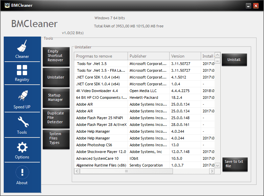The width and height of the screenshot is (264, 196).
Task: Click the list's scroll down arrow
Action: click(x=217, y=166)
